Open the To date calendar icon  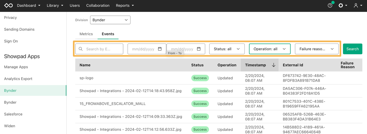pyautogui.click(x=199, y=49)
